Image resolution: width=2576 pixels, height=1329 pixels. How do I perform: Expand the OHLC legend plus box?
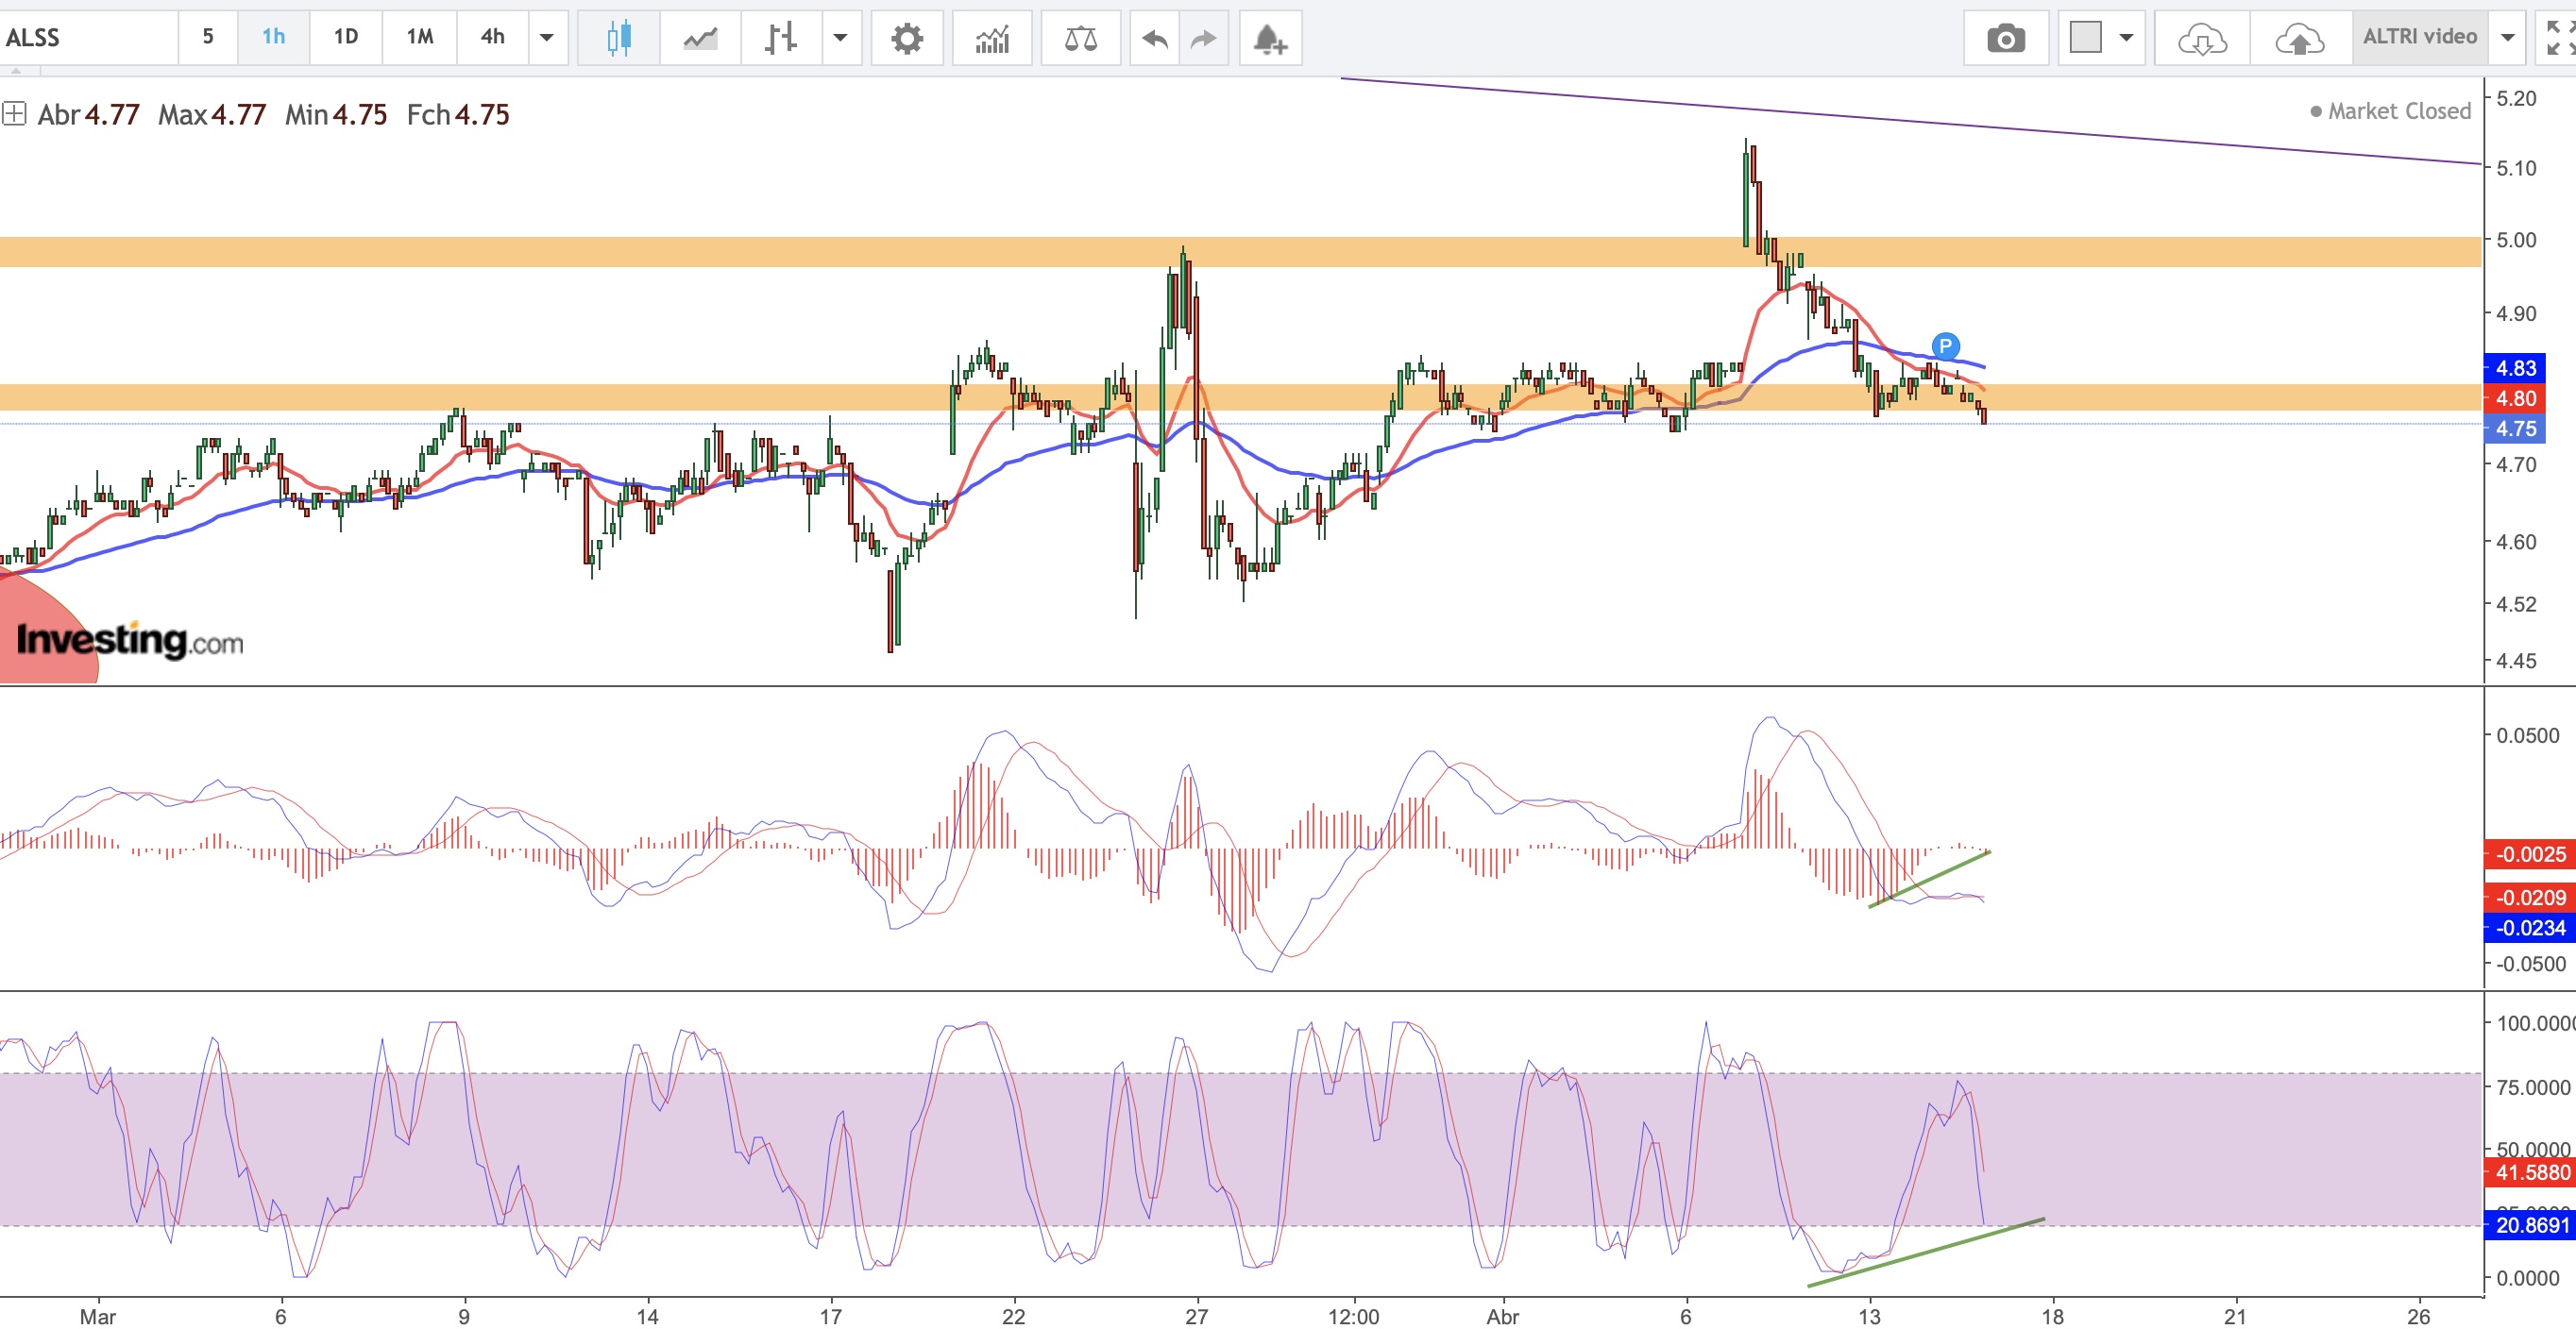click(x=14, y=114)
